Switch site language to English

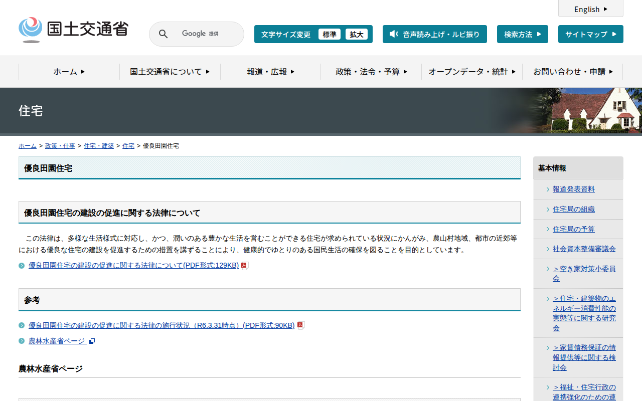click(x=590, y=9)
